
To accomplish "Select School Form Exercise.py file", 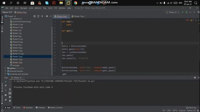I will (x=22, y=21).
